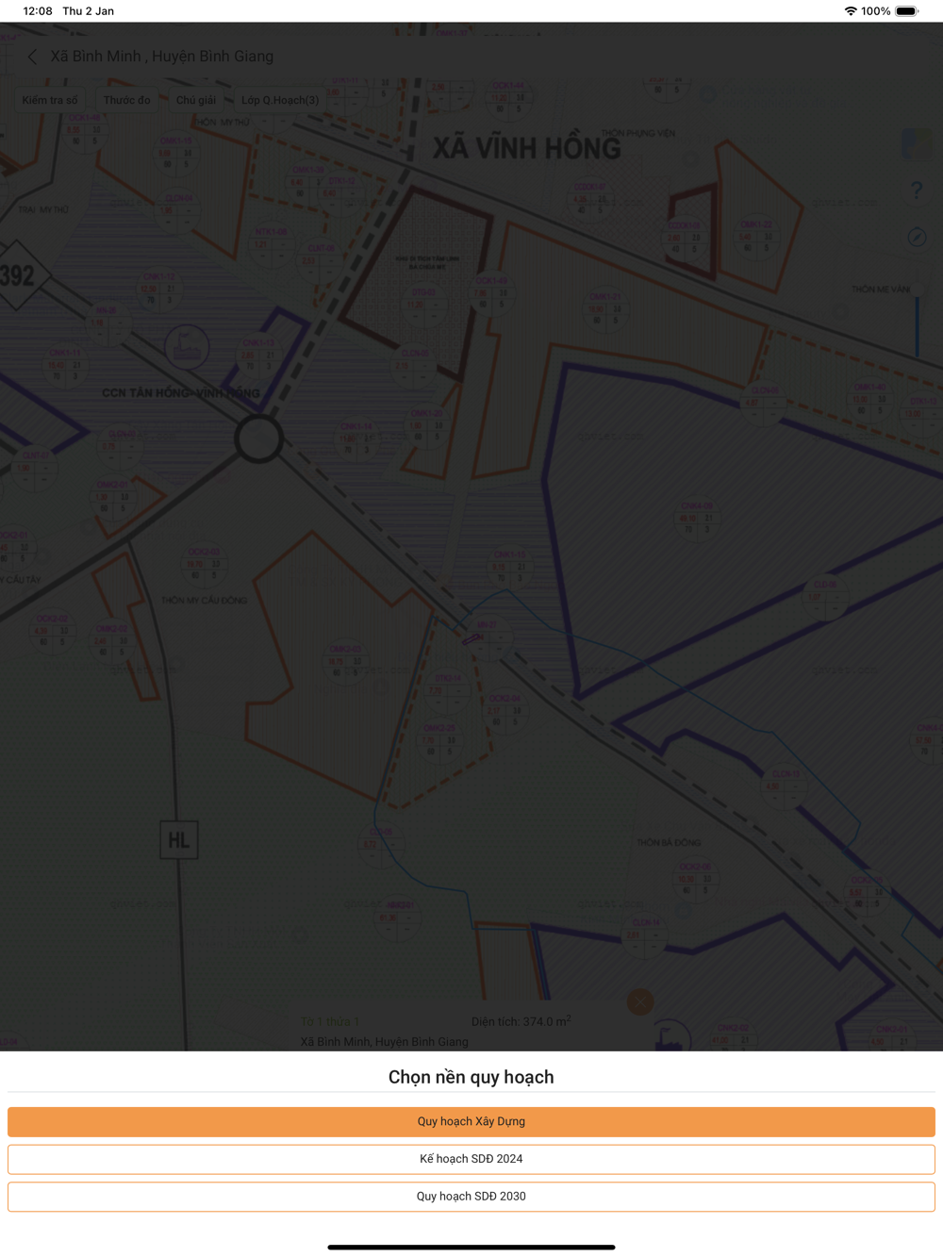Tap the Diện tích: 374.0 m² text
The height and width of the screenshot is (1257, 943).
[521, 1021]
